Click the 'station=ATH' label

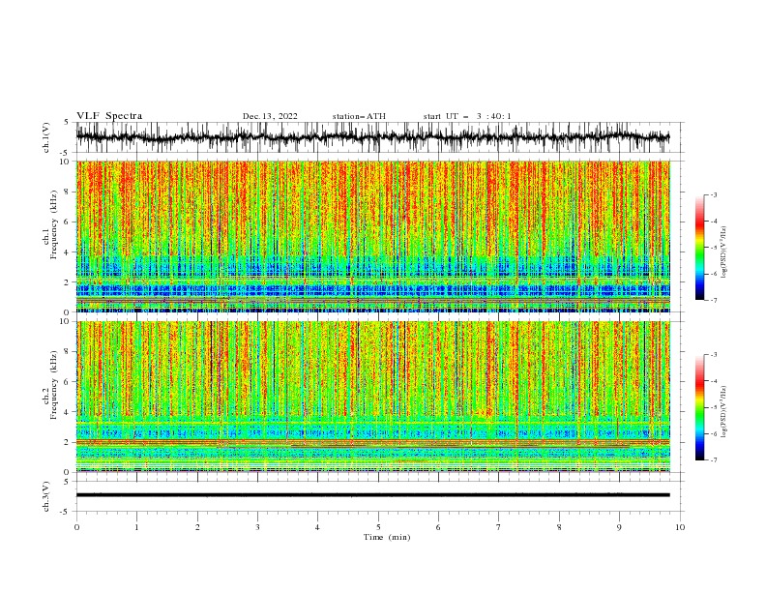pyautogui.click(x=359, y=116)
